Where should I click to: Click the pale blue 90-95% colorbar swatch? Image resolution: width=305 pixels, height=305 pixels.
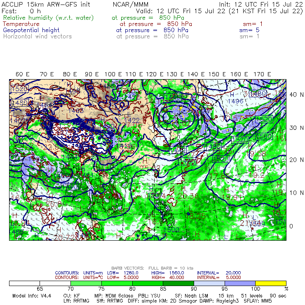tap(209, 283)
